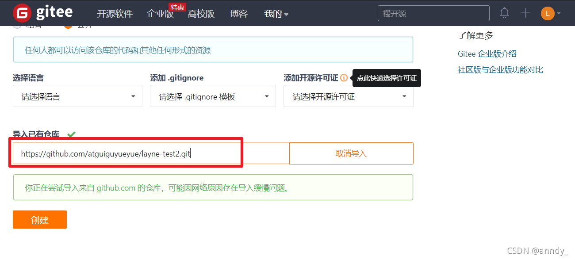The height and width of the screenshot is (260, 575).
Task: Open the 请选择开源许可证 dropdown
Action: click(349, 96)
